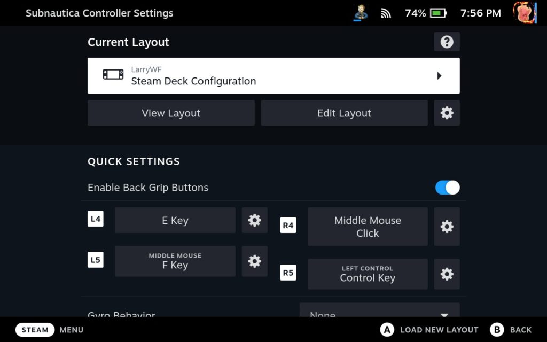Open the STEAM menu button in footer

click(35, 330)
